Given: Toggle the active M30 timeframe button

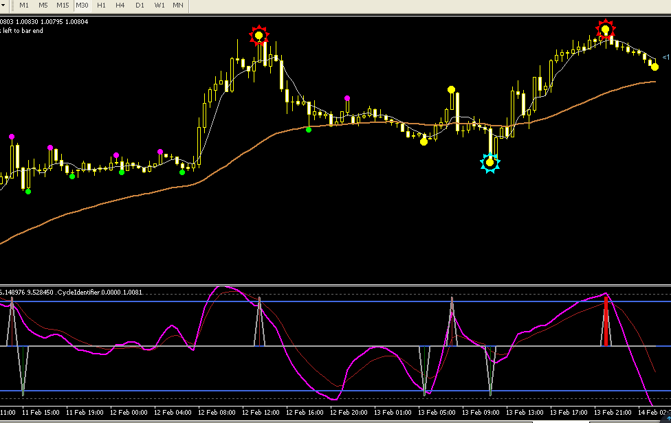Looking at the screenshot, I should 82,5.
